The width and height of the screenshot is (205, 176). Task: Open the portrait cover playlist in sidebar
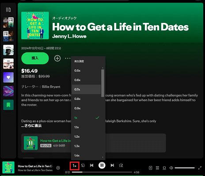tap(8, 50)
